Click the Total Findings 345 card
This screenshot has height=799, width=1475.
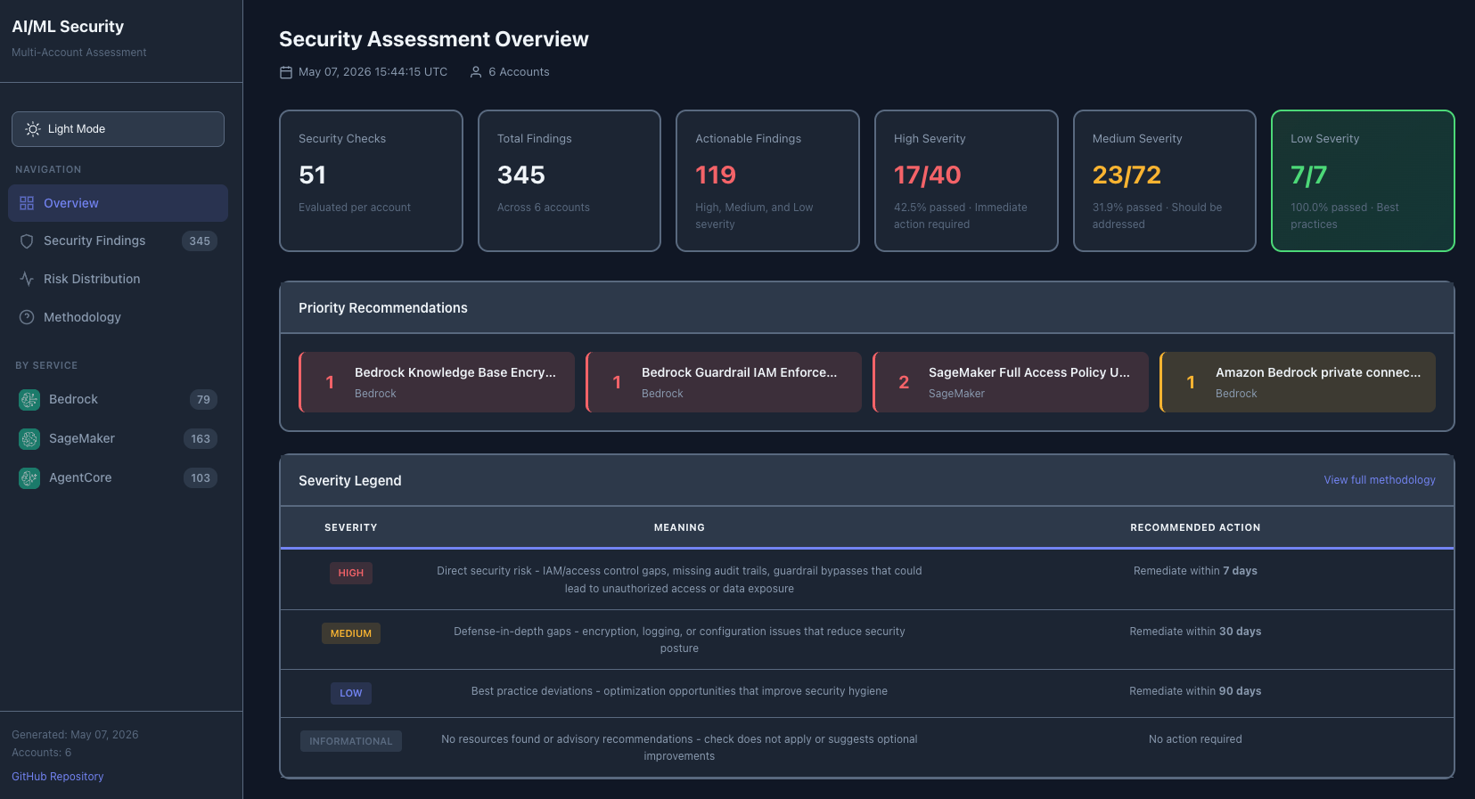[570, 181]
